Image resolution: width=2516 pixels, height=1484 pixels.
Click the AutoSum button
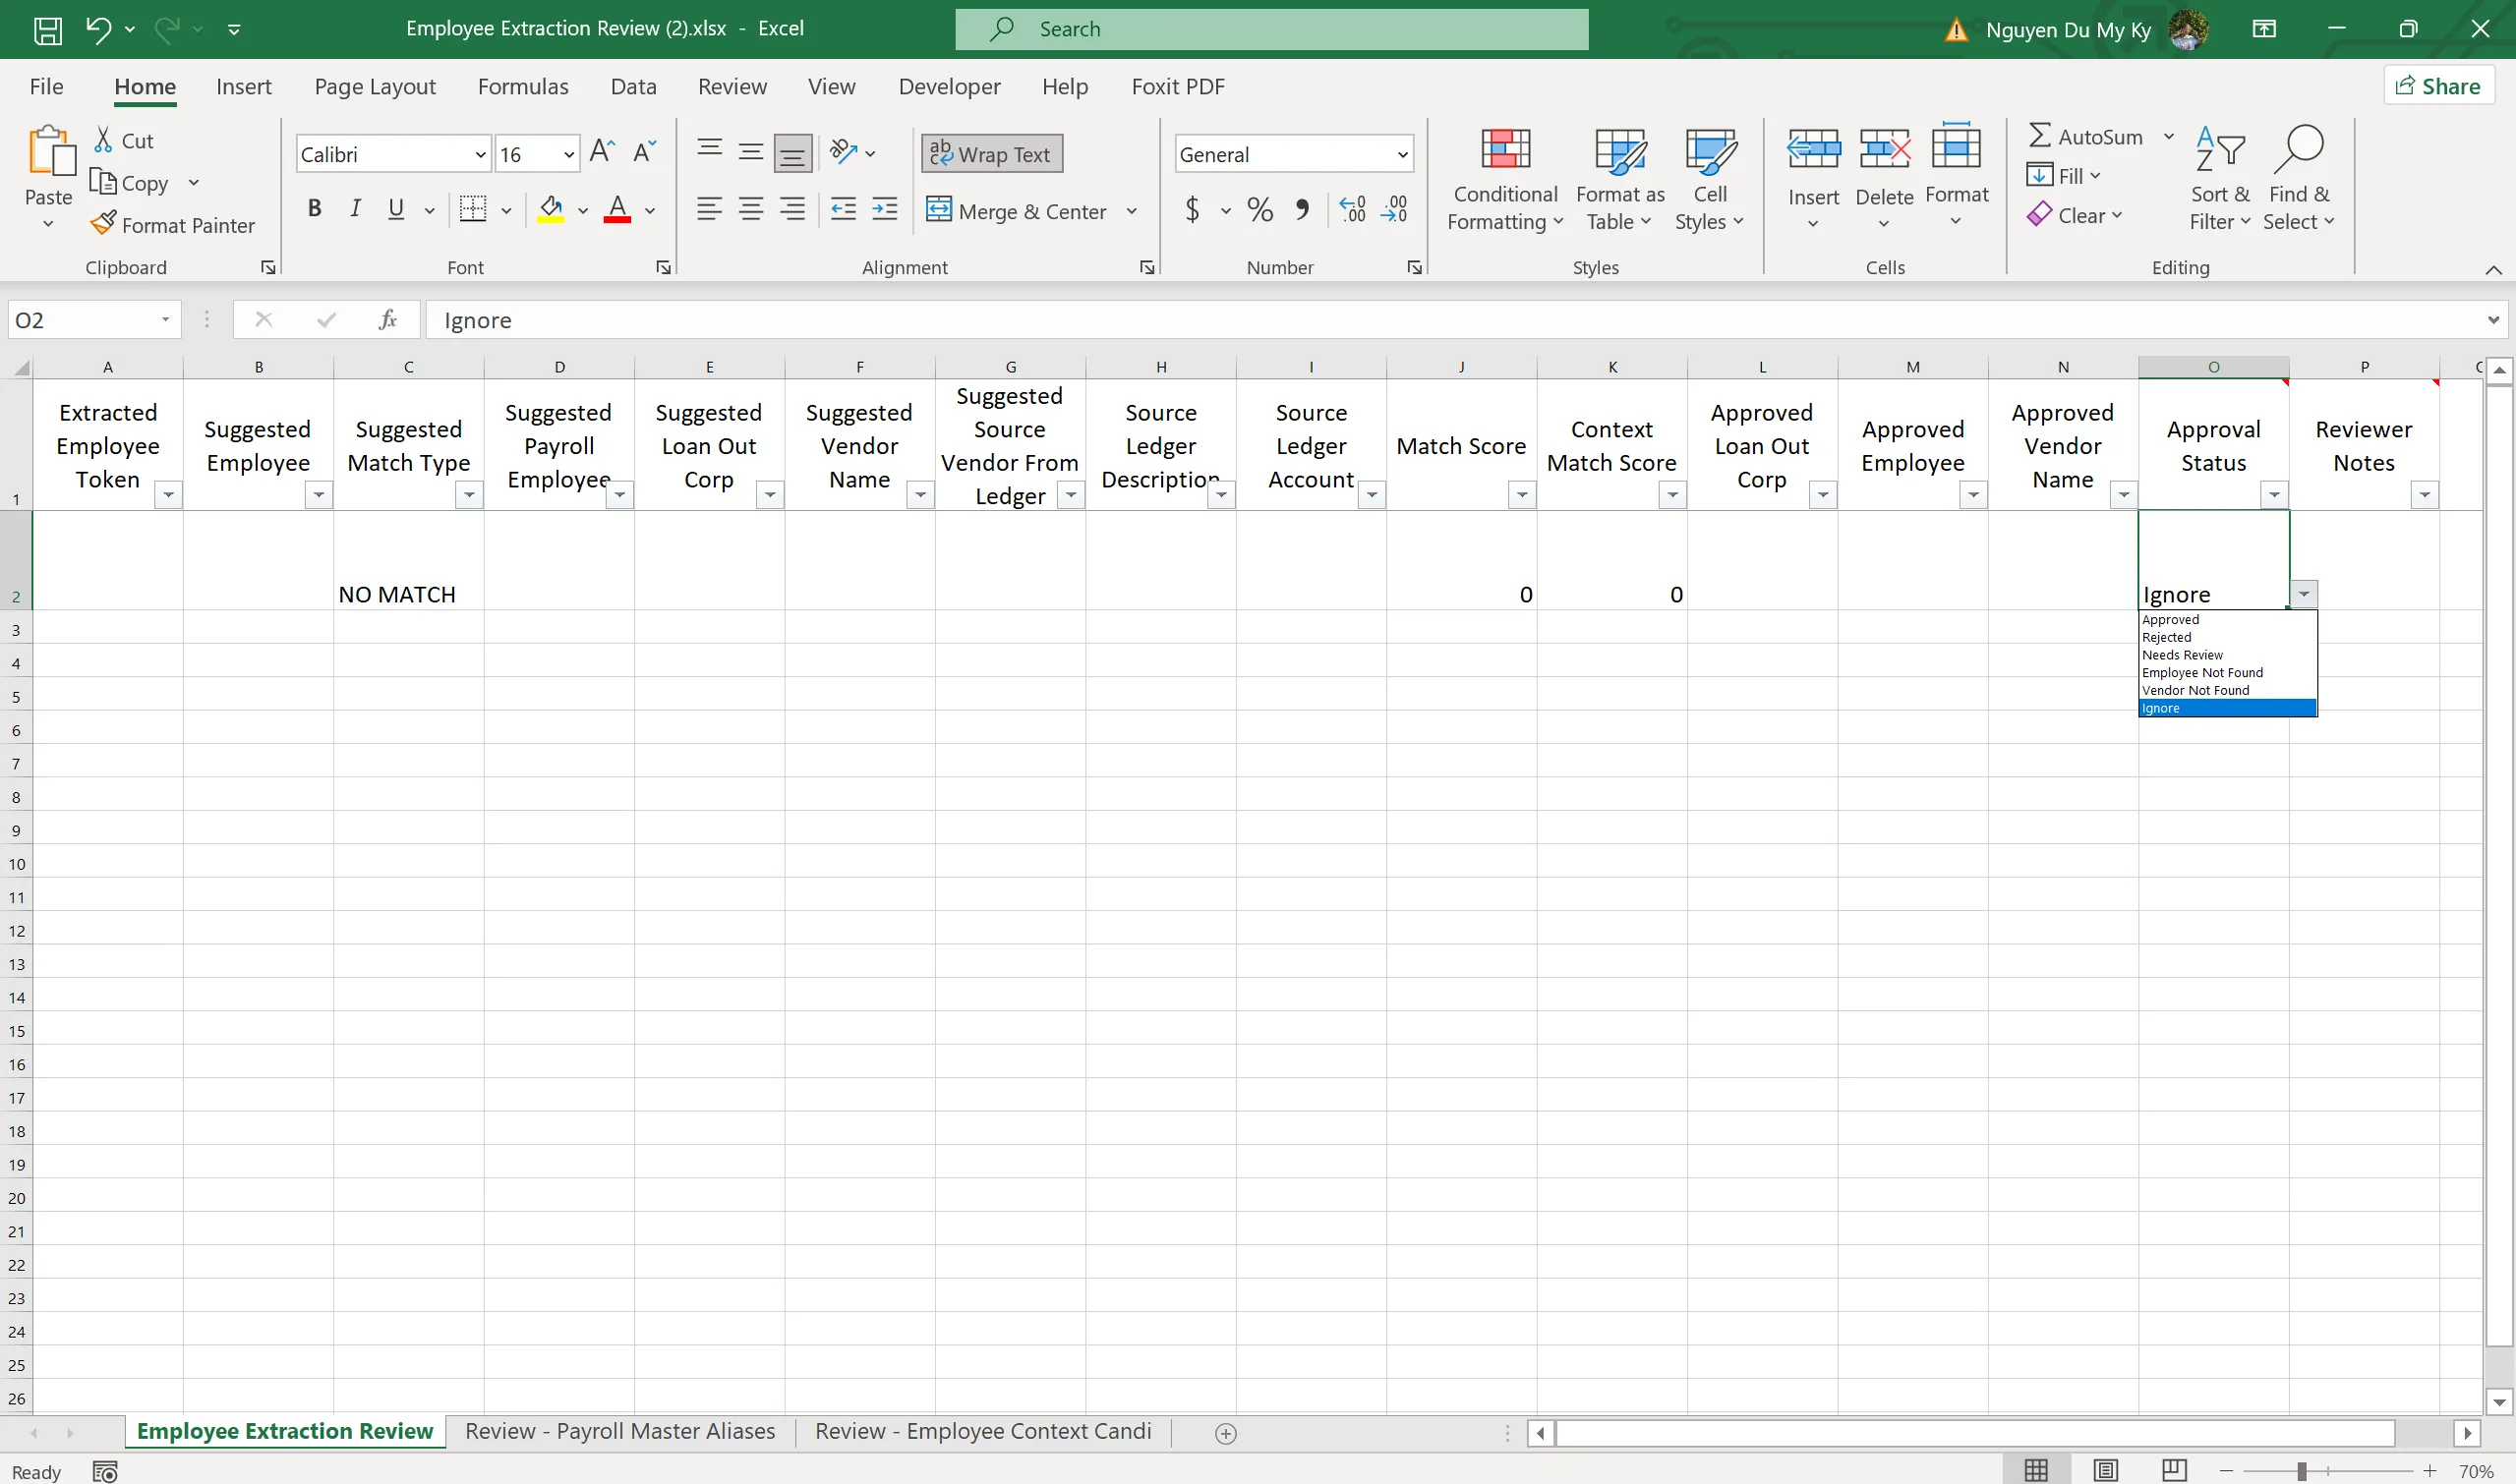point(2084,136)
